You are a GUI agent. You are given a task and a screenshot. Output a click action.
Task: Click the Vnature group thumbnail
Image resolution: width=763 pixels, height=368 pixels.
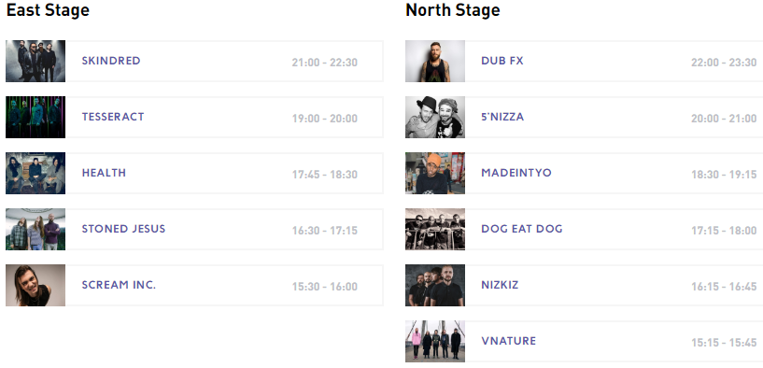pyautogui.click(x=435, y=341)
